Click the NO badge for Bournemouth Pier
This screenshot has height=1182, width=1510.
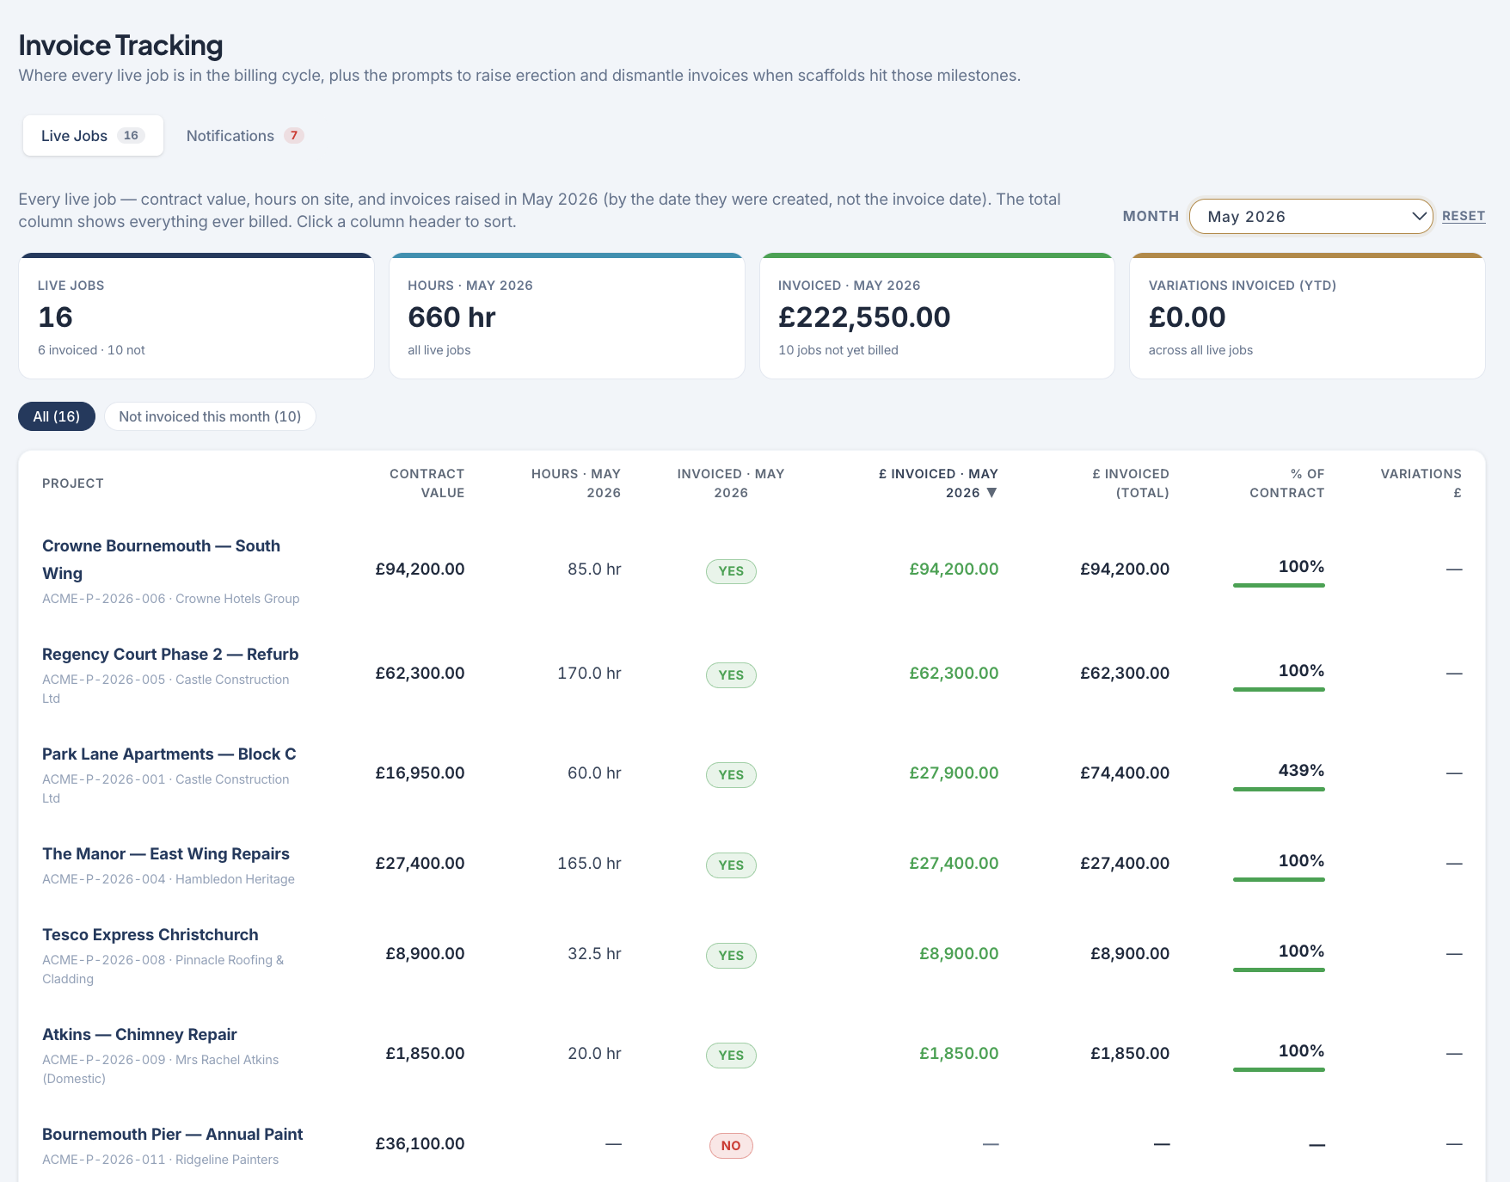pos(731,1146)
